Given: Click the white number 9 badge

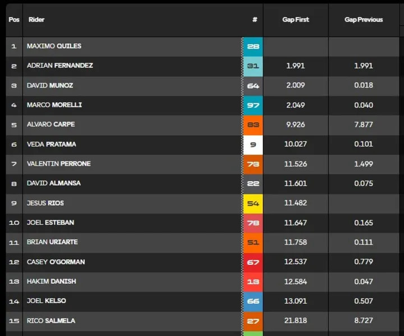Looking at the screenshot, I should tap(252, 145).
